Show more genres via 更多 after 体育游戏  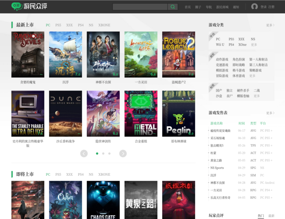(x=252, y=76)
